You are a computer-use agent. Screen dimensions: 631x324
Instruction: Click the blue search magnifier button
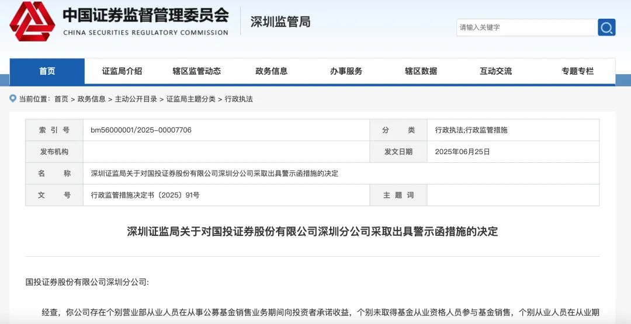coord(606,27)
